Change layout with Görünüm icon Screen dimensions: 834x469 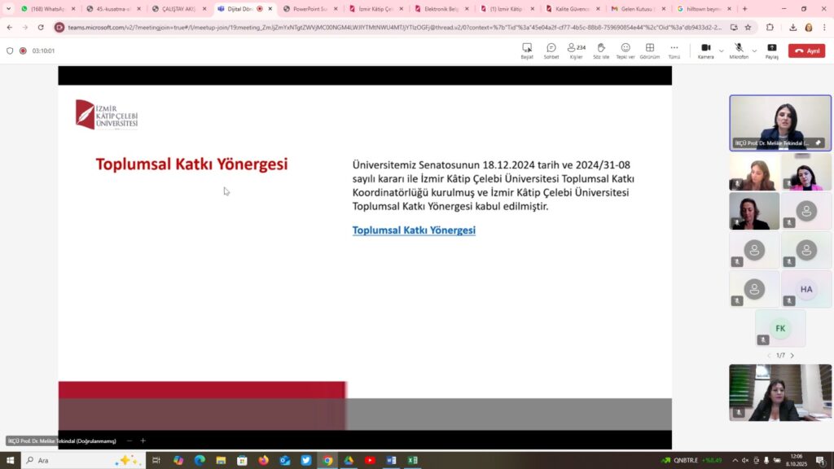point(649,50)
